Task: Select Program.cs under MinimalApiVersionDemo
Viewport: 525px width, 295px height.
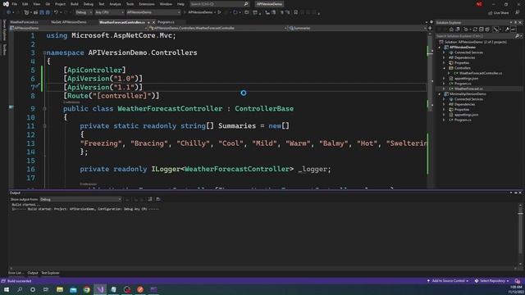Action: (463, 120)
